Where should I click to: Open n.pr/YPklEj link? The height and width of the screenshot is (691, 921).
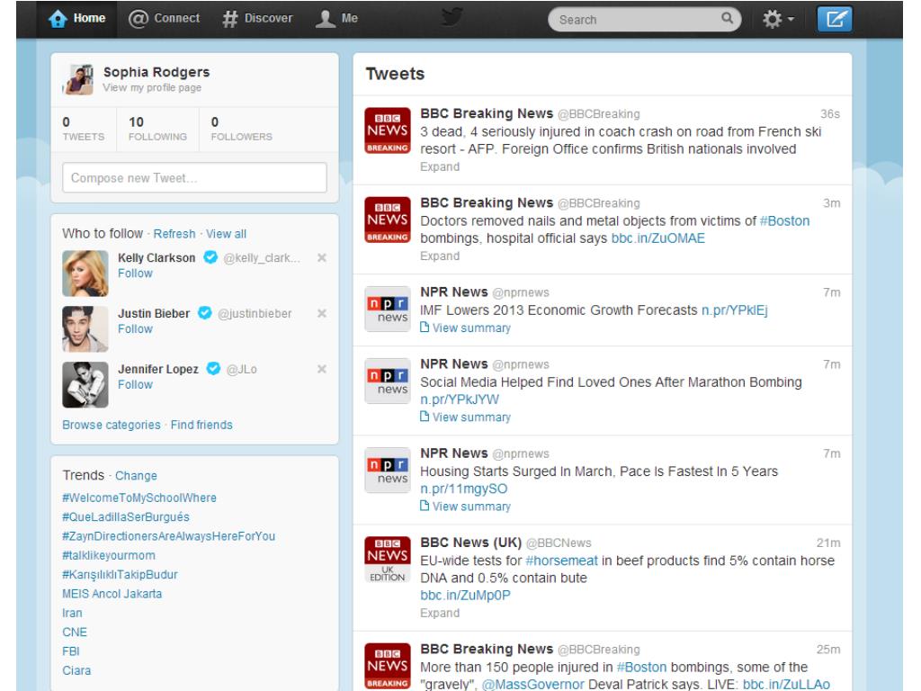734,310
